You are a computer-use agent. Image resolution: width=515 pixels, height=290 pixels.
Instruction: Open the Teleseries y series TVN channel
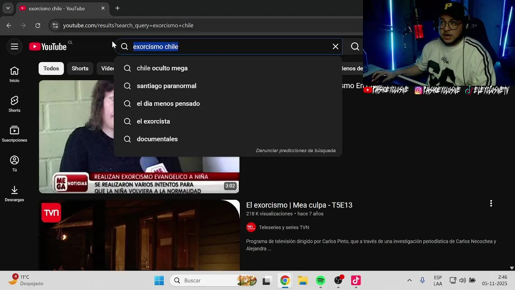[284, 228]
